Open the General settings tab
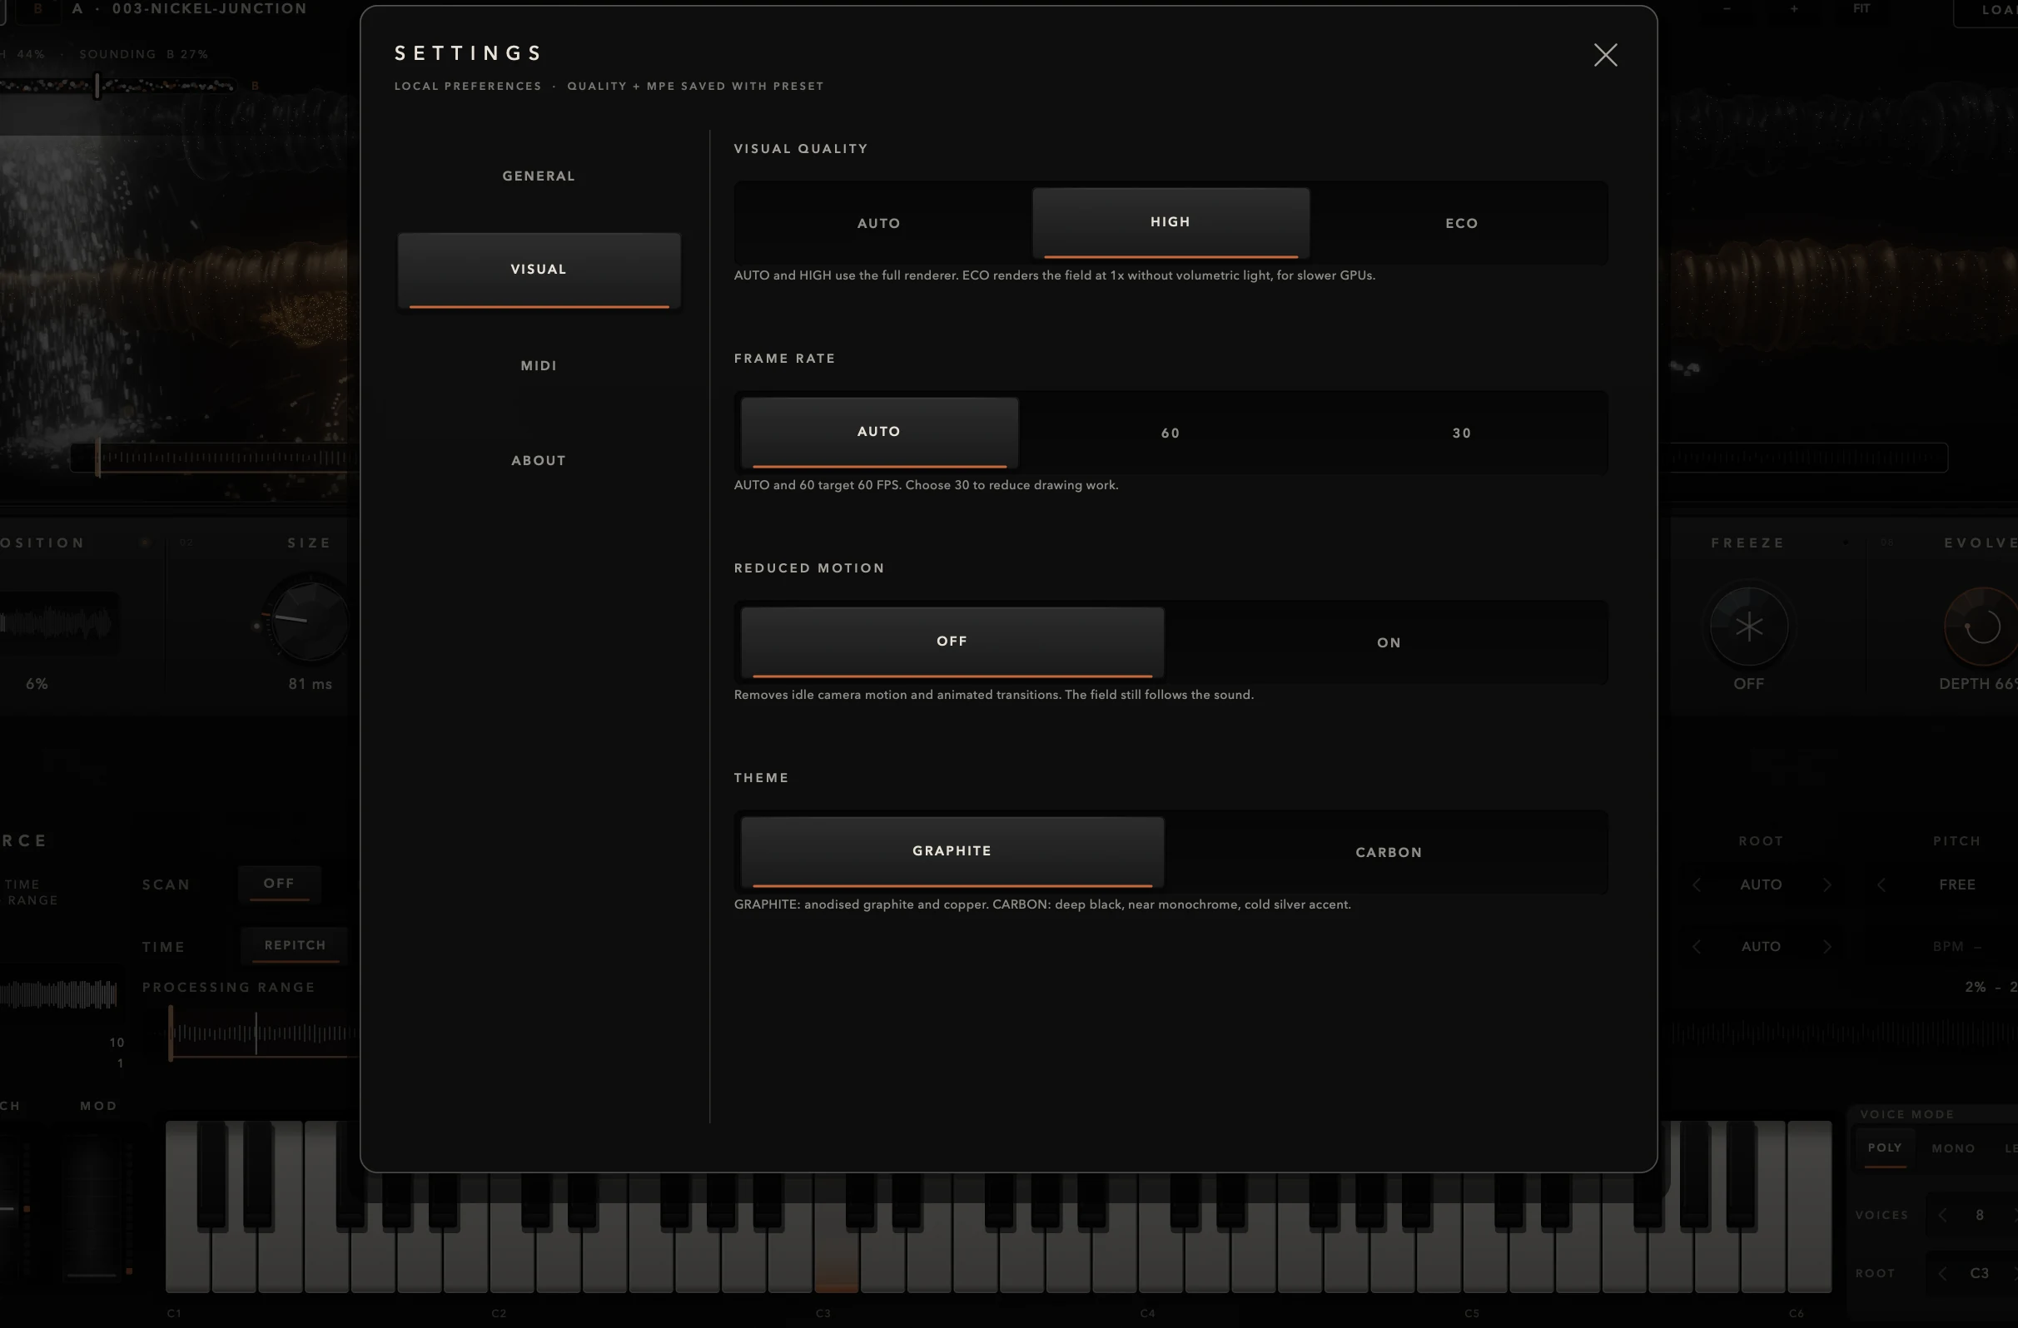The width and height of the screenshot is (2018, 1328). point(539,176)
